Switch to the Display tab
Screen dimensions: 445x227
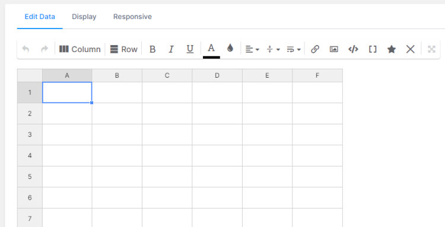pos(84,17)
